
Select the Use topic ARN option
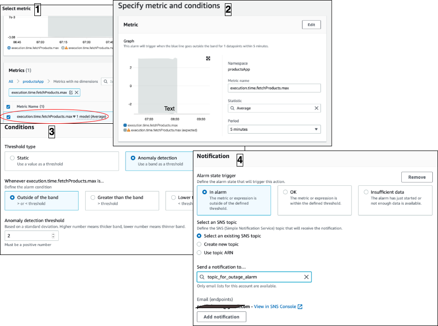point(199,253)
